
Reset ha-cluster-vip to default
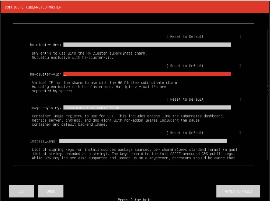pos(185,66)
